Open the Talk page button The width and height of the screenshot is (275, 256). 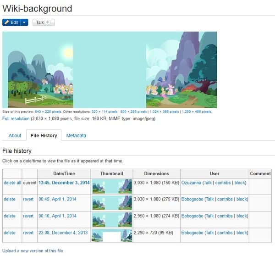tap(44, 22)
